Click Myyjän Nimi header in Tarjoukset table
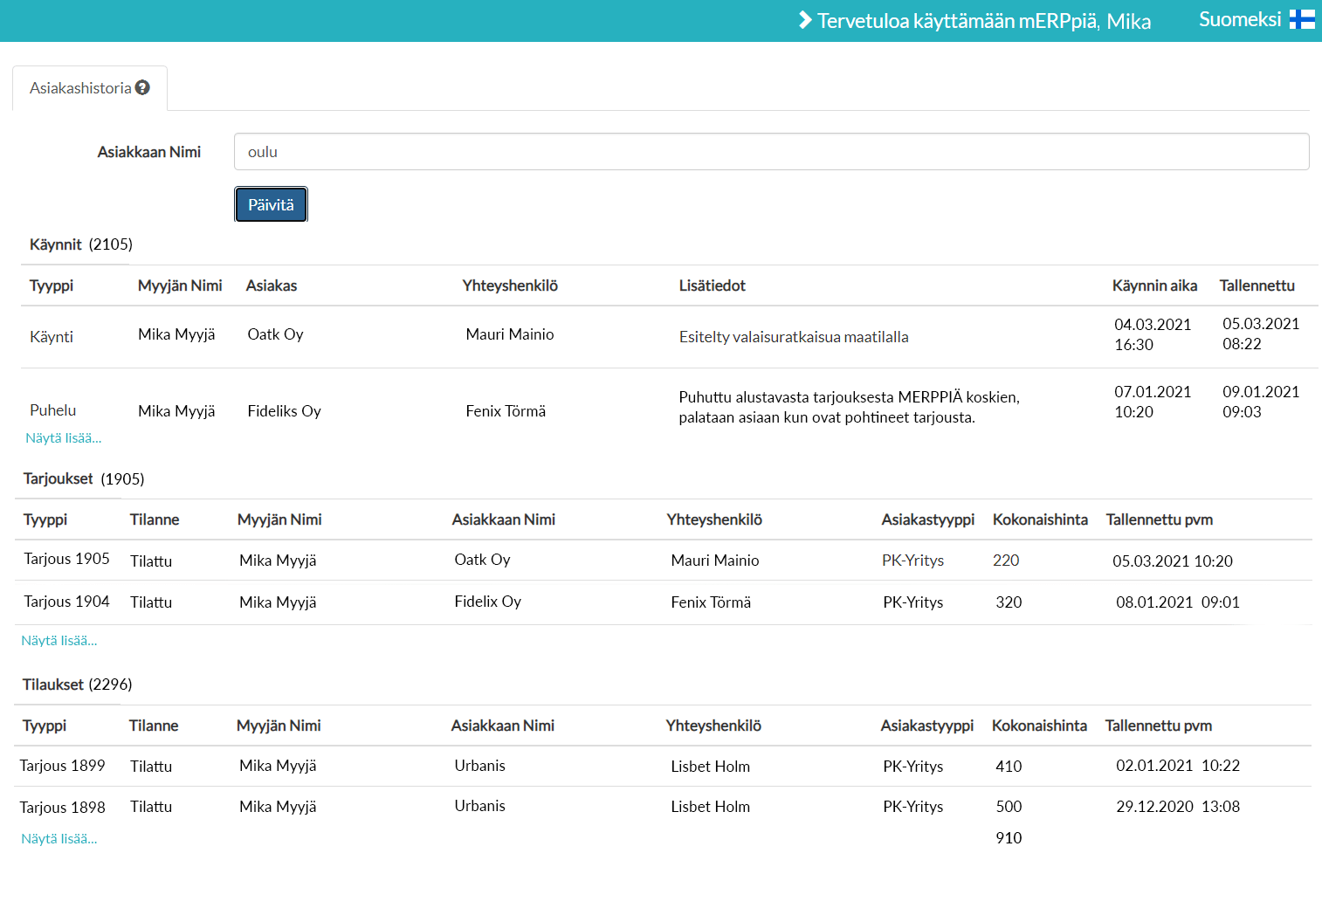This screenshot has width=1322, height=915. (x=279, y=519)
